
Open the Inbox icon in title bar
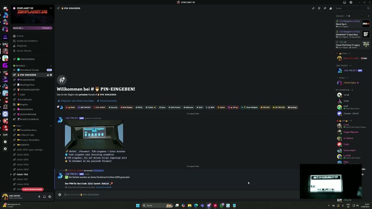point(344,2)
